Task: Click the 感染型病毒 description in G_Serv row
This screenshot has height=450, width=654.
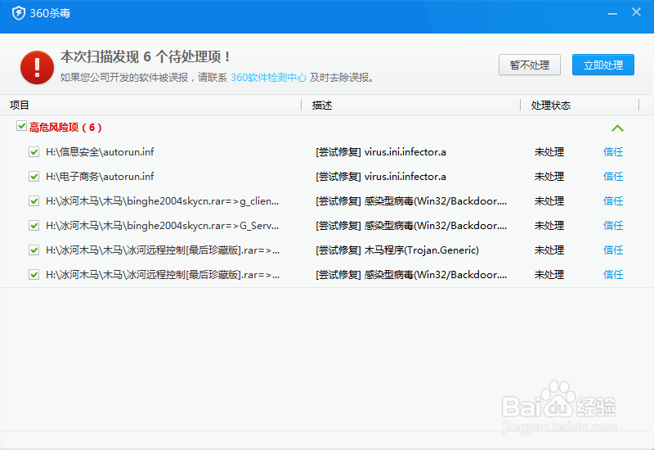Action: coord(411,226)
